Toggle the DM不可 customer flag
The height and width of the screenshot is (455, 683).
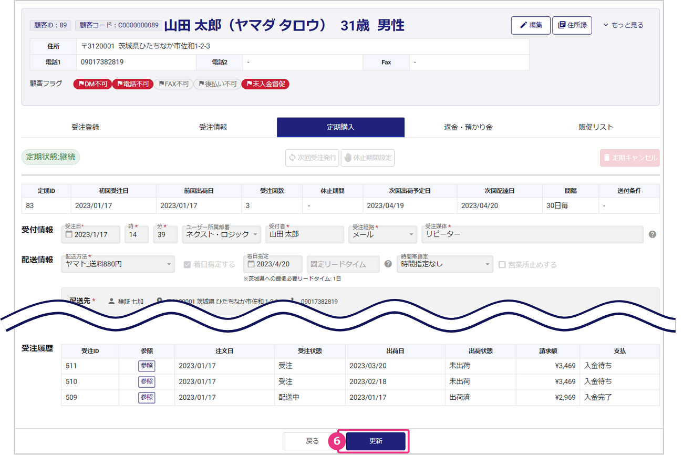click(92, 84)
